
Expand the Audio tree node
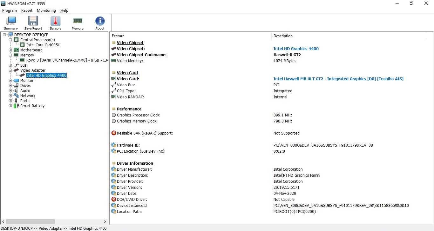tap(10, 90)
